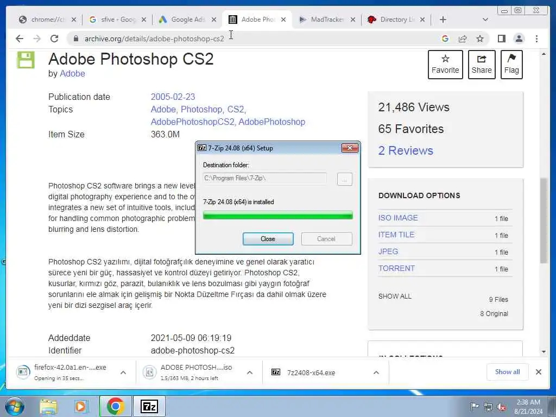Click the 7z2408-x64.exe download file icon
The image size is (556, 417).
pos(276,372)
